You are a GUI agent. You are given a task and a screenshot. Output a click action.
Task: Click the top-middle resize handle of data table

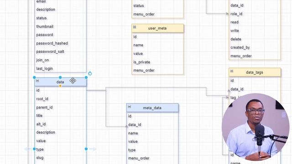click(x=60, y=77)
